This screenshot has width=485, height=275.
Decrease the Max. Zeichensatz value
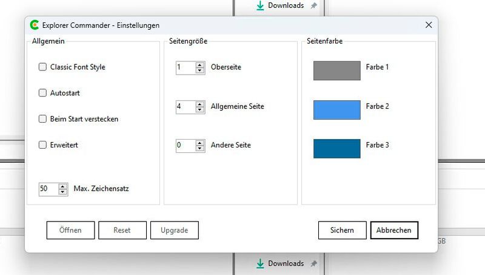click(x=63, y=192)
